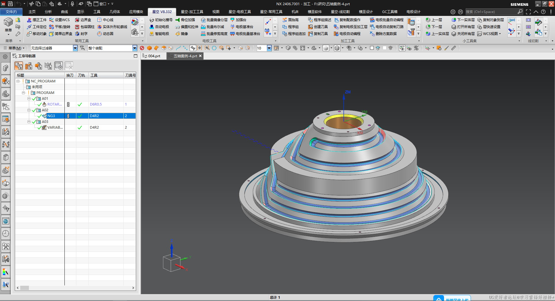
Task: Open the 模圣设计 ribbon tab
Action: 366,12
